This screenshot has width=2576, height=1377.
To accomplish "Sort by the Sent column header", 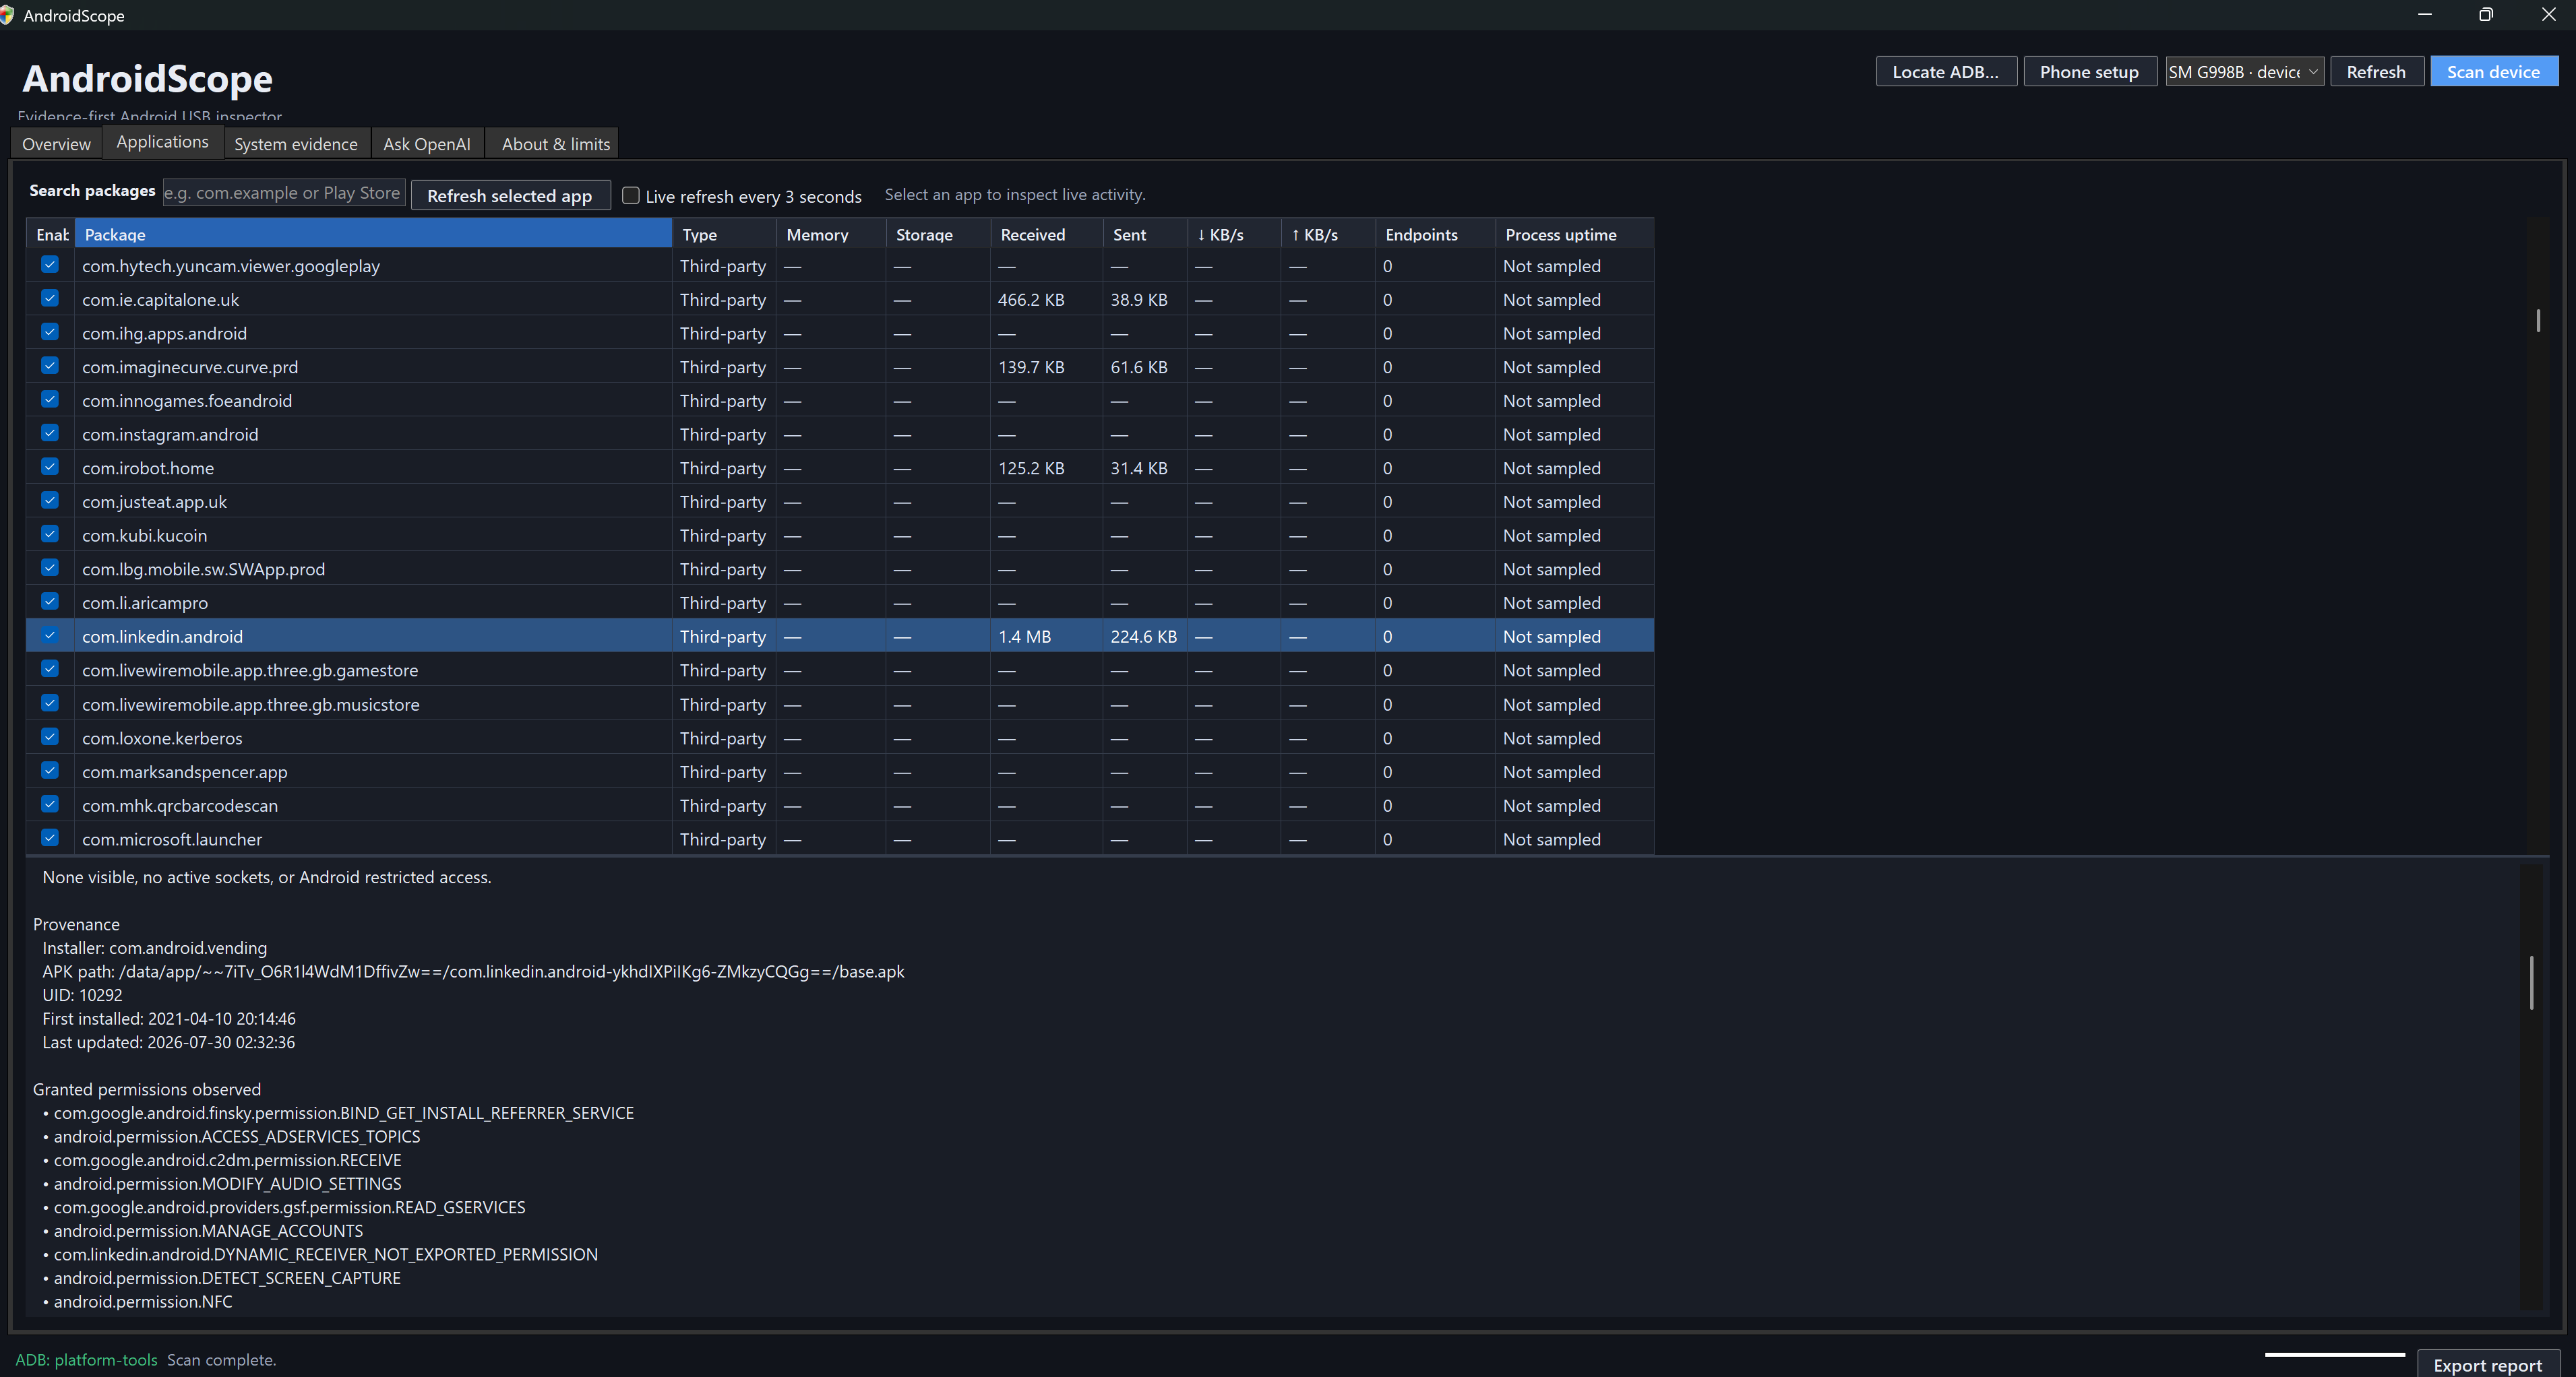I will point(1145,234).
